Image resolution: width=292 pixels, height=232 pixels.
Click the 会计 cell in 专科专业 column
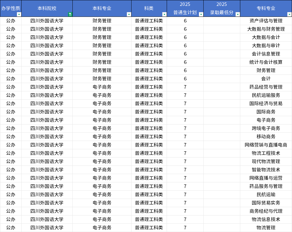coord(266,79)
